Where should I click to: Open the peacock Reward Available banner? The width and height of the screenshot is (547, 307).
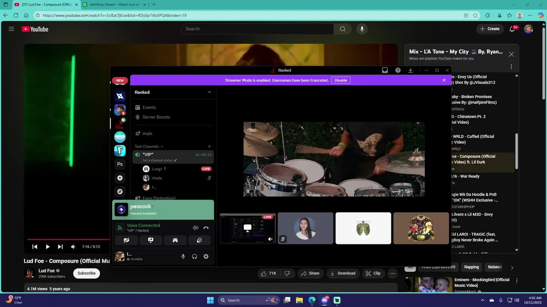[x=163, y=210]
